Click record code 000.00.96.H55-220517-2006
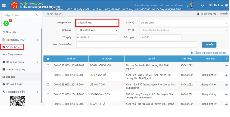Screen dimensions: 230x117 (69, 104)
